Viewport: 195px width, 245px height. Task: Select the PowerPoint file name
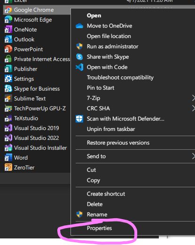pyautogui.click(x=28, y=49)
